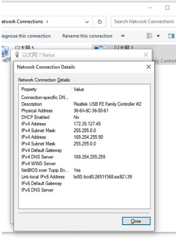Image resolution: width=176 pixels, height=238 pixels.
Task: Click the refresh icon beside address bar
Action: [x=99, y=22]
